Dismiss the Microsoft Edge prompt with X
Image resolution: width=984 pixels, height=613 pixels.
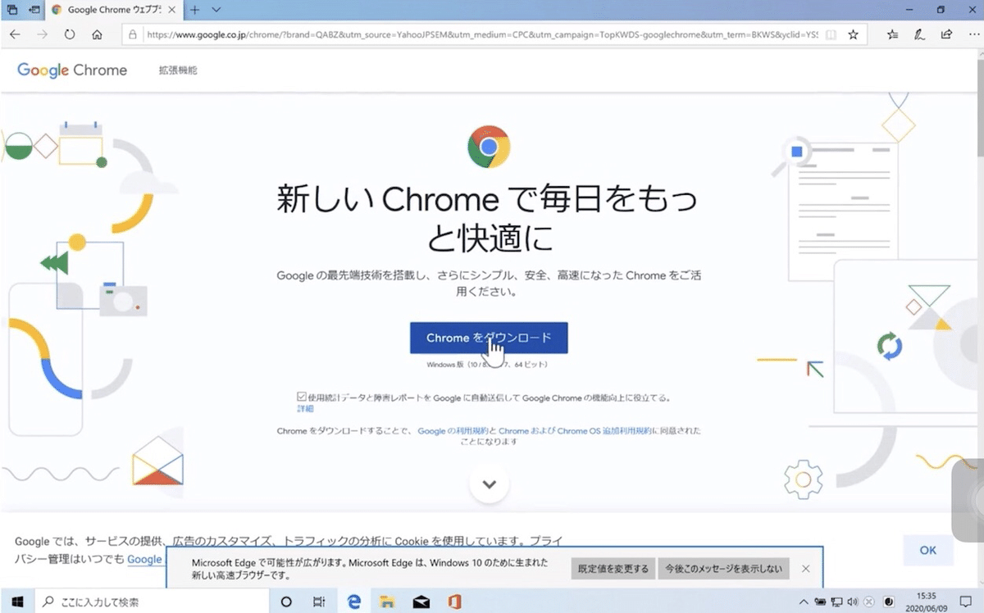(805, 569)
